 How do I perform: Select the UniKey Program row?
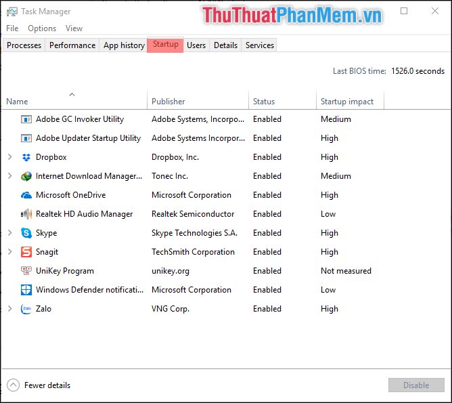pos(226,271)
